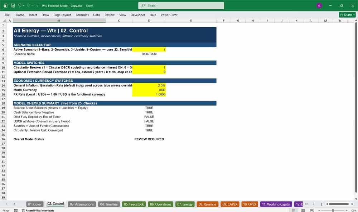Click the Save icon in Quick Access Toolbar
The width and height of the screenshot is (358, 212).
(x=13, y=5)
